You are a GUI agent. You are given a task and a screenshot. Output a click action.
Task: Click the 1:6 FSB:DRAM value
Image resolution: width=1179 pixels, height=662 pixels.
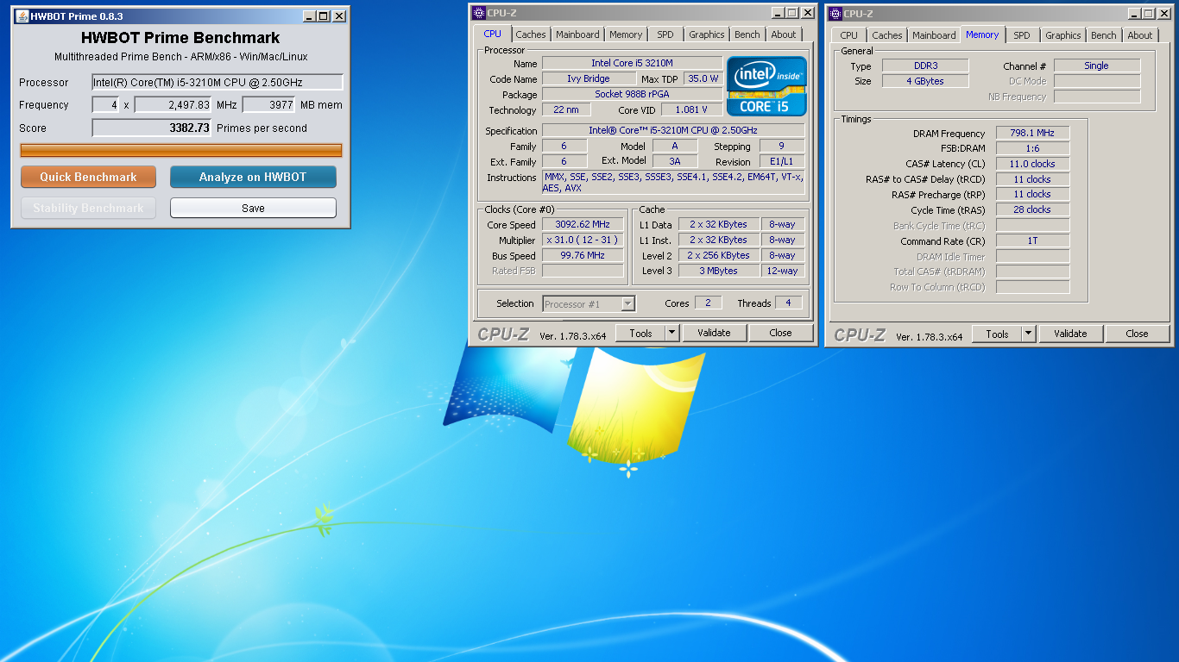click(1032, 148)
